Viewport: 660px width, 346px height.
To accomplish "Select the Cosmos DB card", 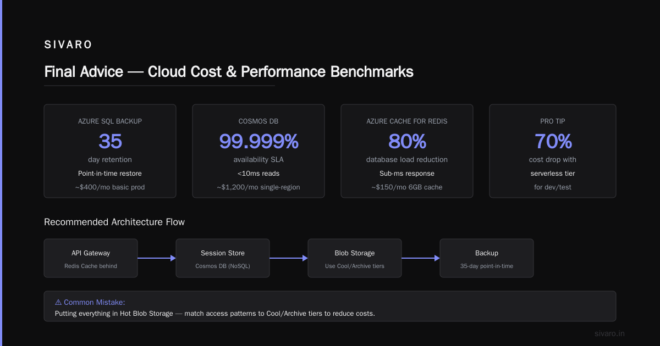I will (258, 151).
